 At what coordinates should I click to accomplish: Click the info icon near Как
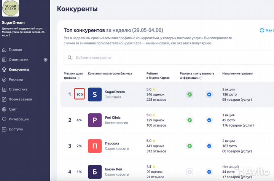(x=262, y=30)
